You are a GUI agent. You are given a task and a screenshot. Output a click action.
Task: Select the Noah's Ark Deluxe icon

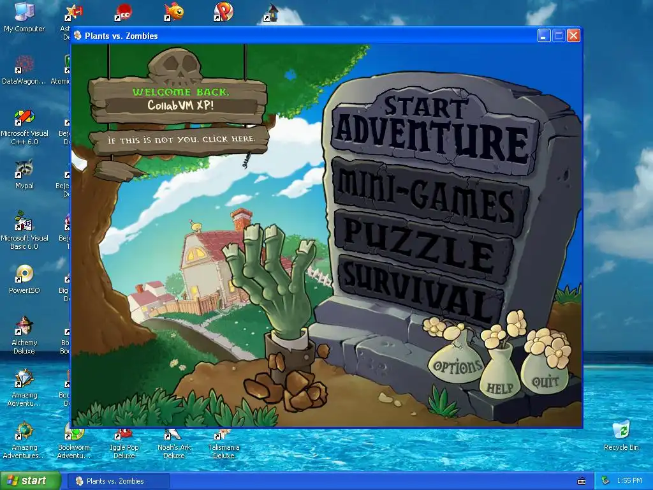[174, 444]
